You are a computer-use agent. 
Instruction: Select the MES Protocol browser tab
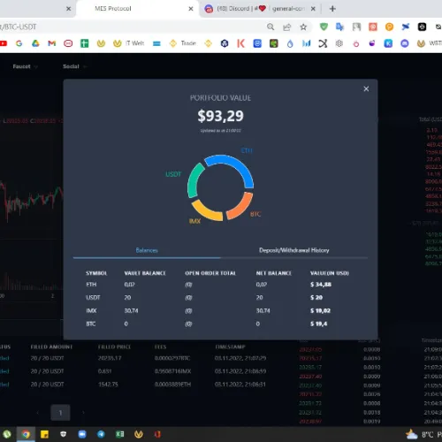(x=137, y=9)
